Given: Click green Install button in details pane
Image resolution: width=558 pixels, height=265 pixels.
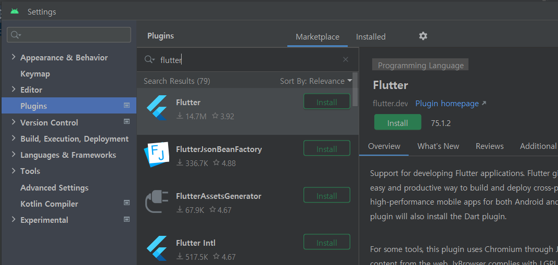Looking at the screenshot, I should click(x=398, y=123).
